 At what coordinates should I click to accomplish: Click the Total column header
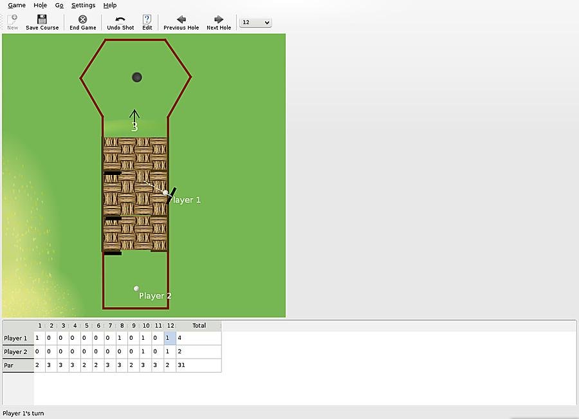199,326
